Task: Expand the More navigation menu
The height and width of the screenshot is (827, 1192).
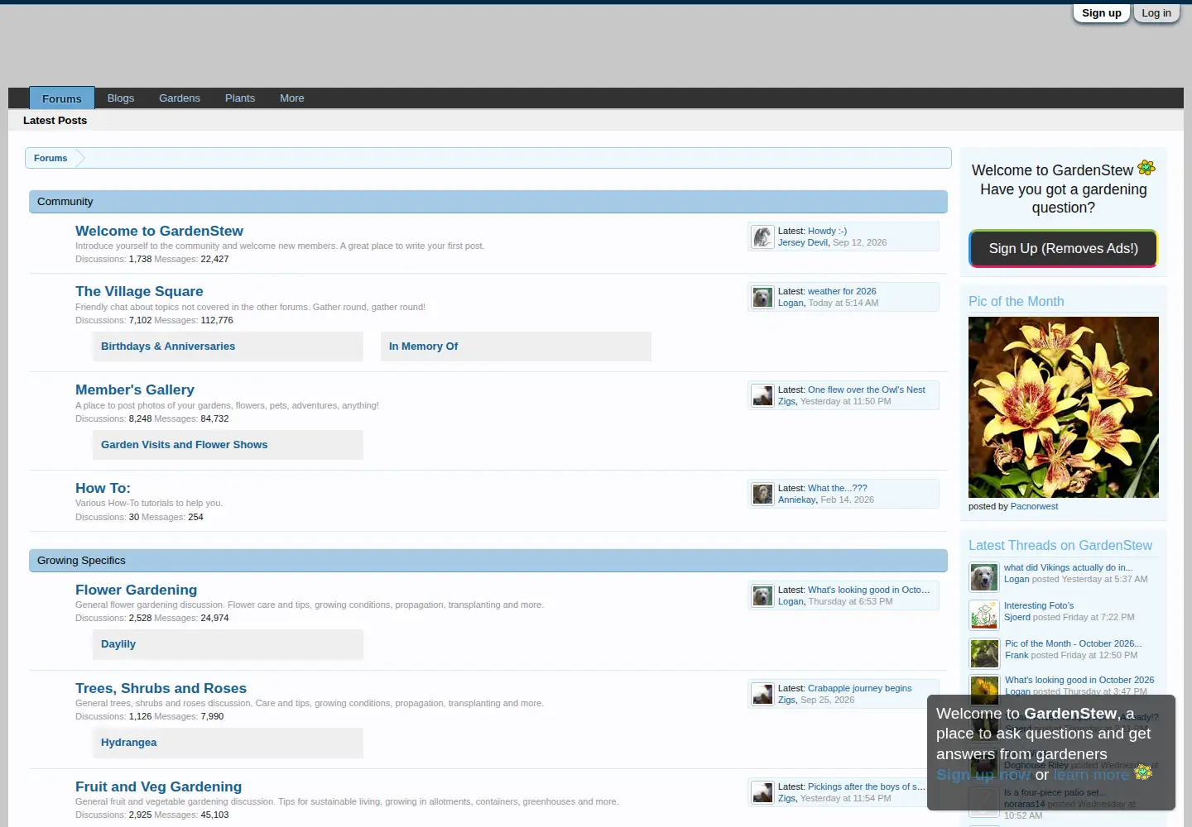Action: (292, 98)
